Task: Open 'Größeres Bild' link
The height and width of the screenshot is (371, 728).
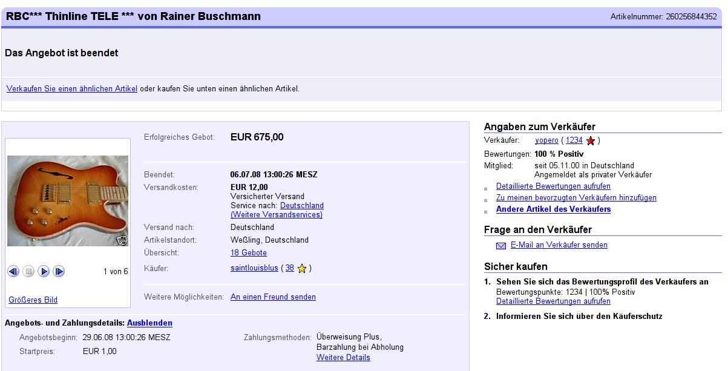Action: click(x=33, y=300)
